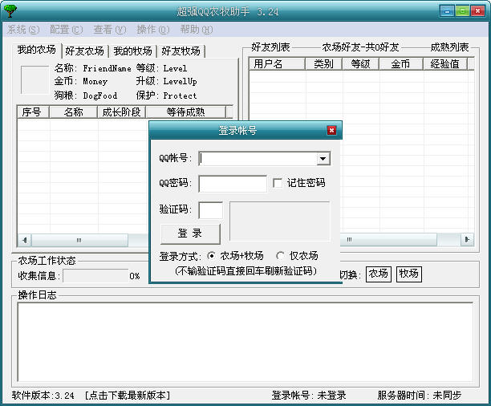Click the friend list horizontal scrollbar thumb
The image size is (491, 406).
point(388,240)
